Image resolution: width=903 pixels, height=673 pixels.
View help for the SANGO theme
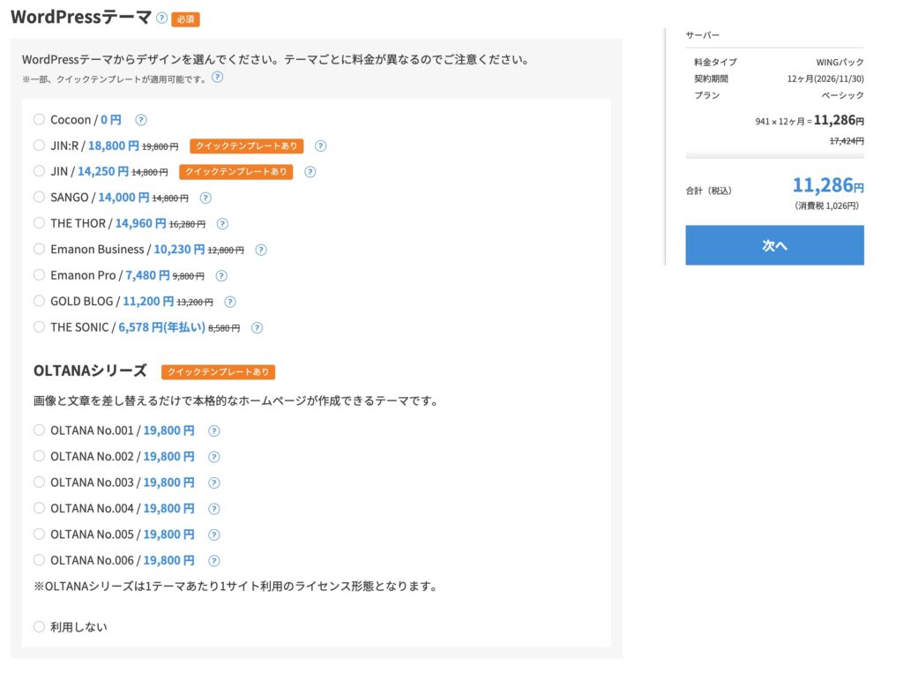pos(205,198)
